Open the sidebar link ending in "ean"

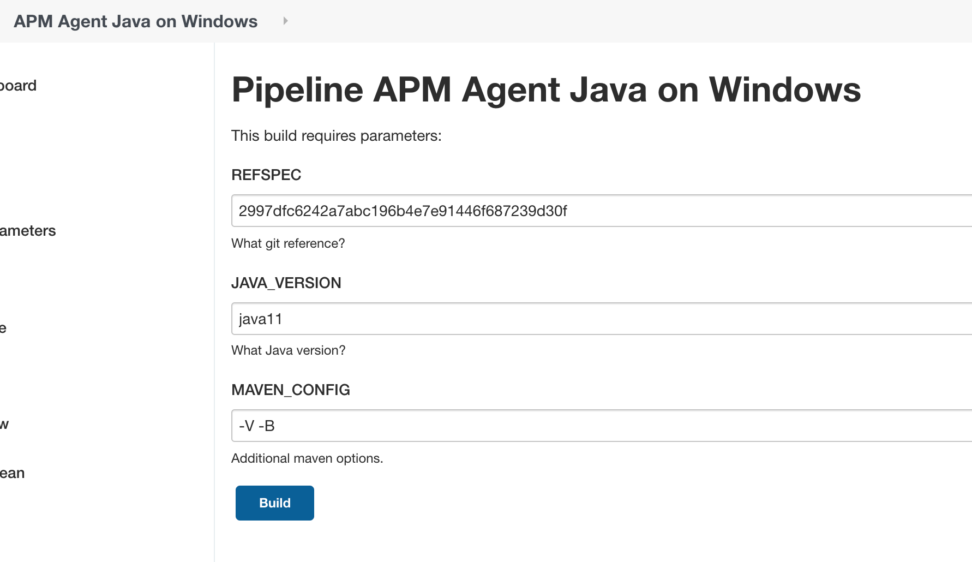tap(12, 473)
